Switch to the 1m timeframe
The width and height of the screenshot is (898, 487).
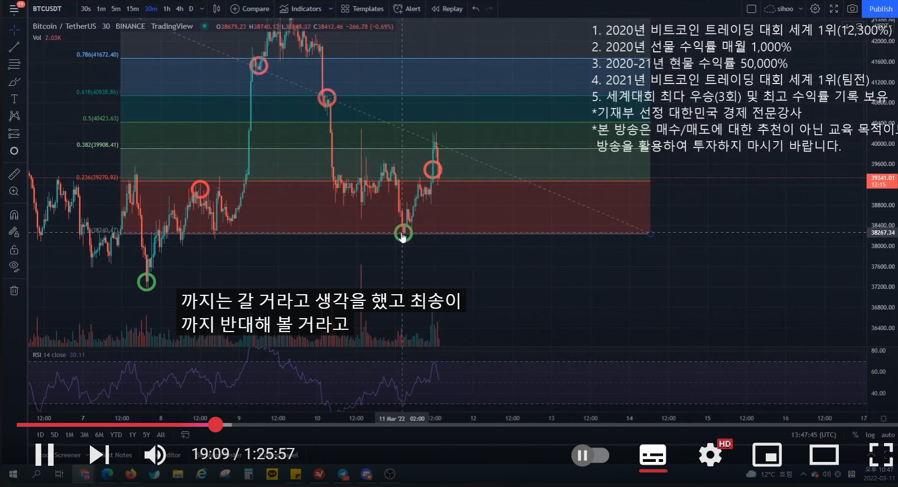[101, 8]
